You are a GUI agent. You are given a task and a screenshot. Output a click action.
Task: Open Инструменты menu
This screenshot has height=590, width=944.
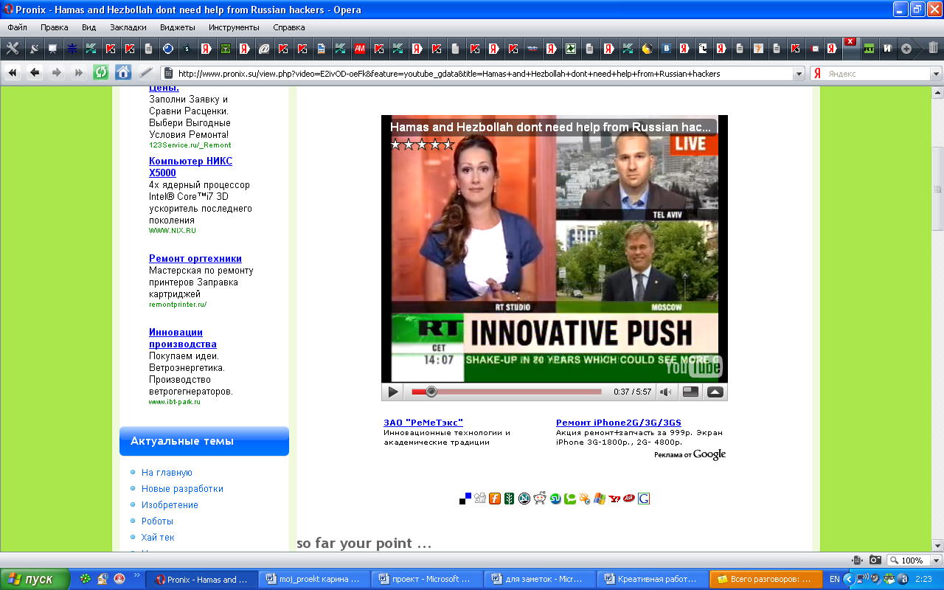click(x=234, y=27)
